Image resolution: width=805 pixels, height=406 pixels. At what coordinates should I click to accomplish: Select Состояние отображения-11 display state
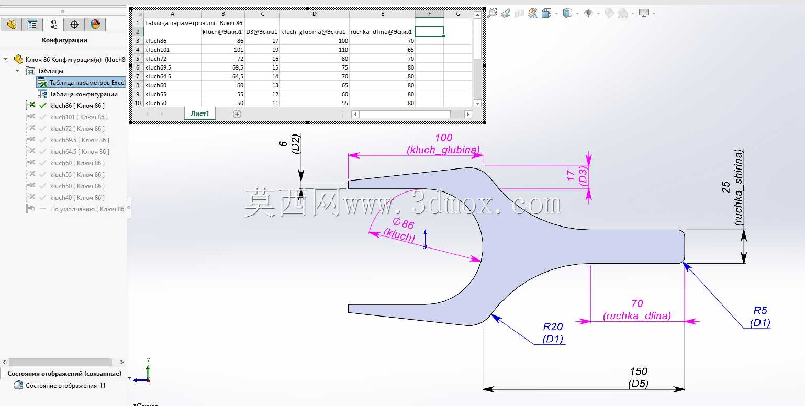[65, 386]
